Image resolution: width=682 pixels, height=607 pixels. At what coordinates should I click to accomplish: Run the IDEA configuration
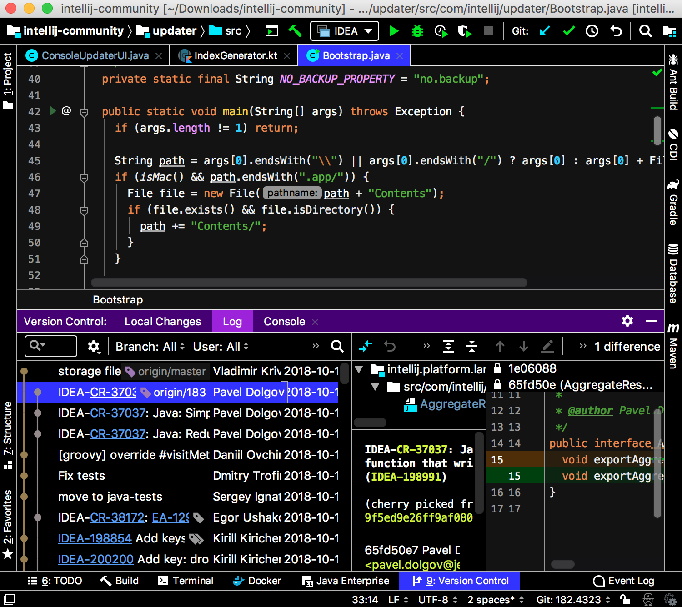coord(394,31)
